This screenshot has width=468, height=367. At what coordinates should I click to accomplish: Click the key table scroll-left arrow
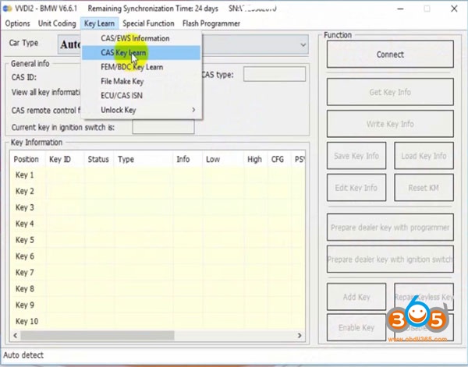tap(16, 335)
